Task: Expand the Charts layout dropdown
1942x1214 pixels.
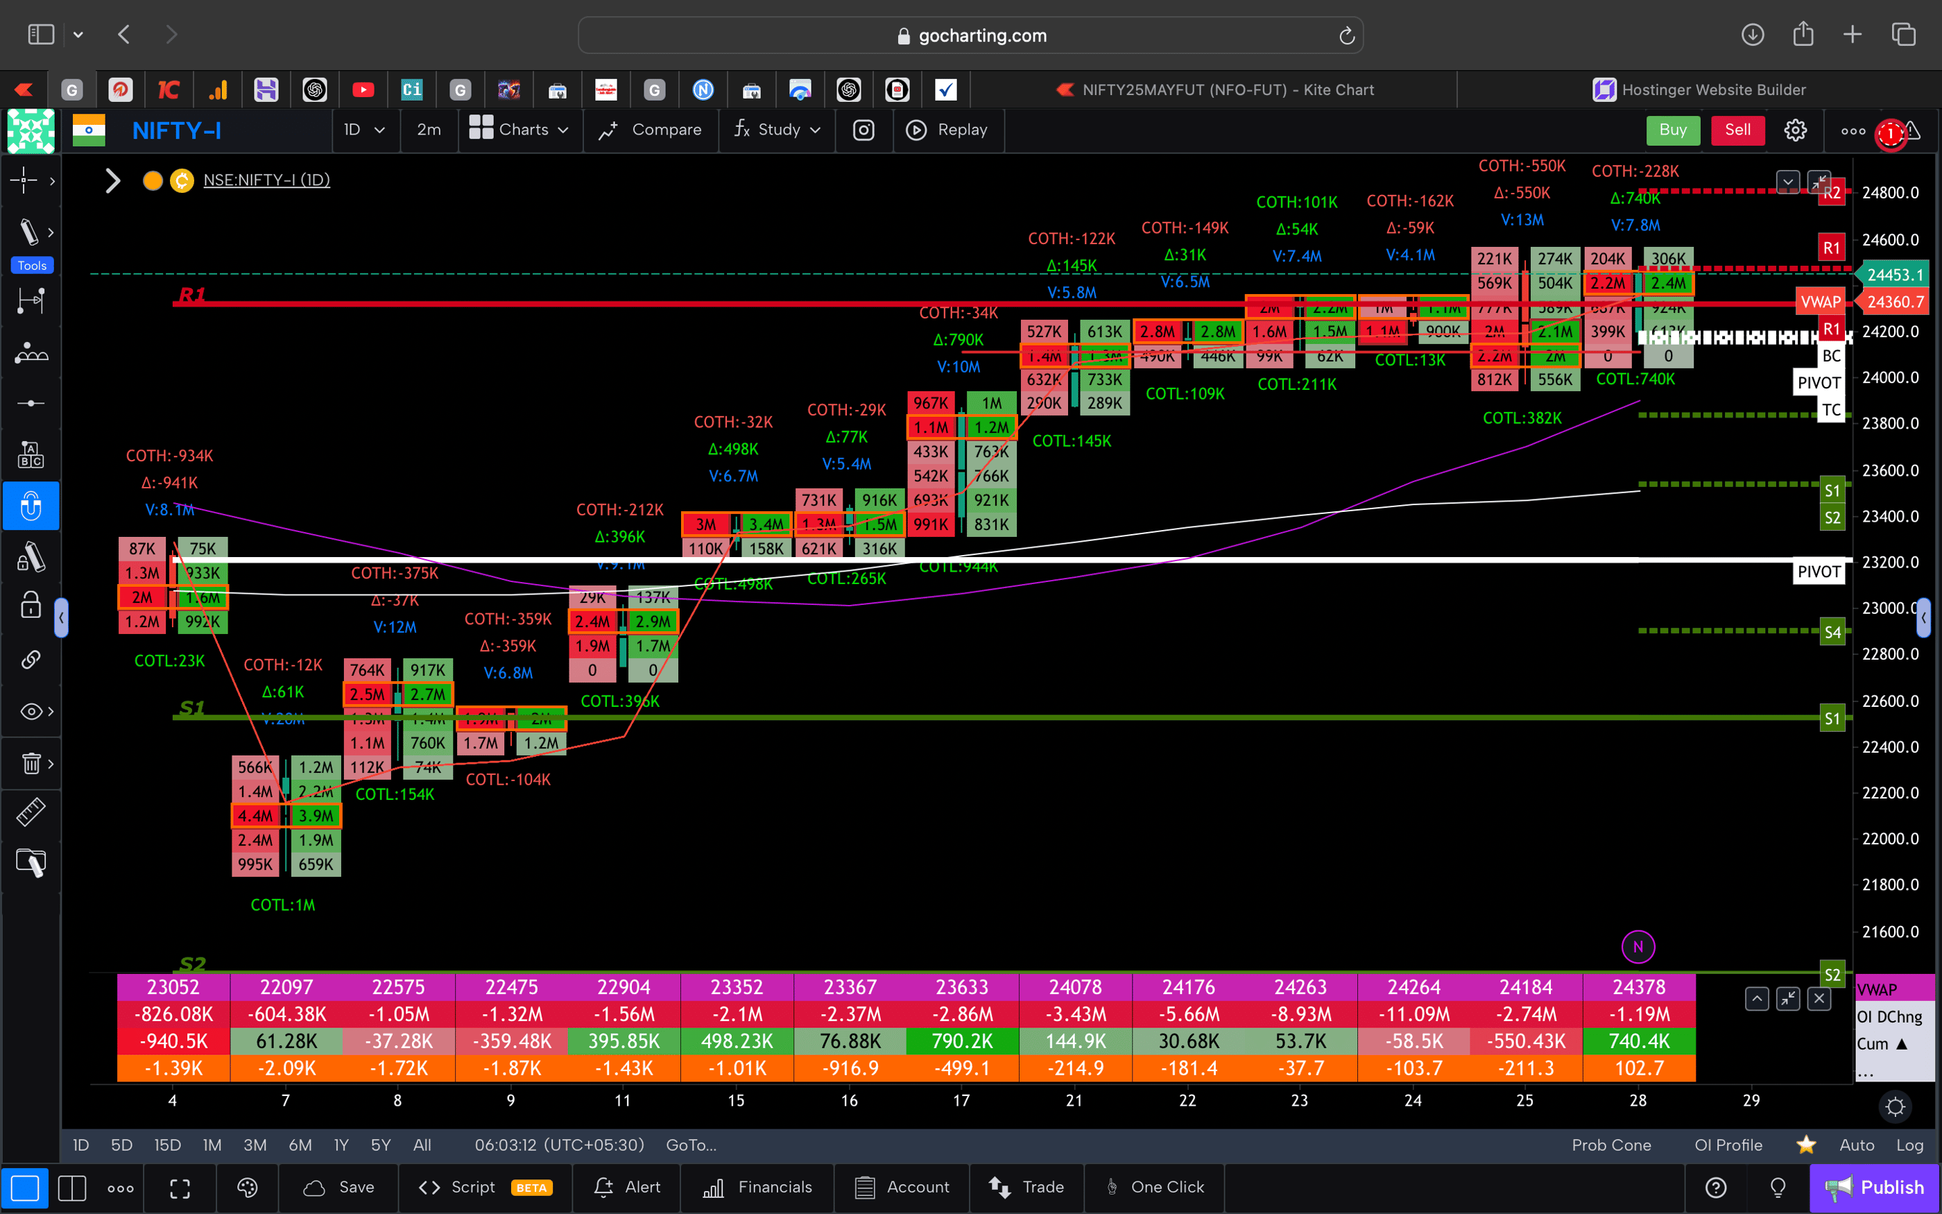Action: point(520,129)
